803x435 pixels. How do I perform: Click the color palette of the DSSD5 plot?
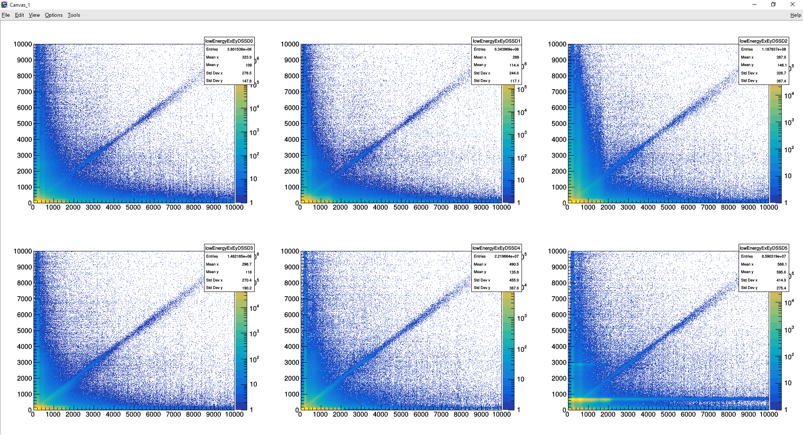(775, 351)
